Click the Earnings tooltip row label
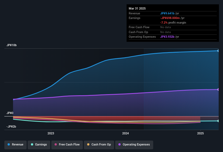Screen dimensions: 223x152 pos(134,18)
